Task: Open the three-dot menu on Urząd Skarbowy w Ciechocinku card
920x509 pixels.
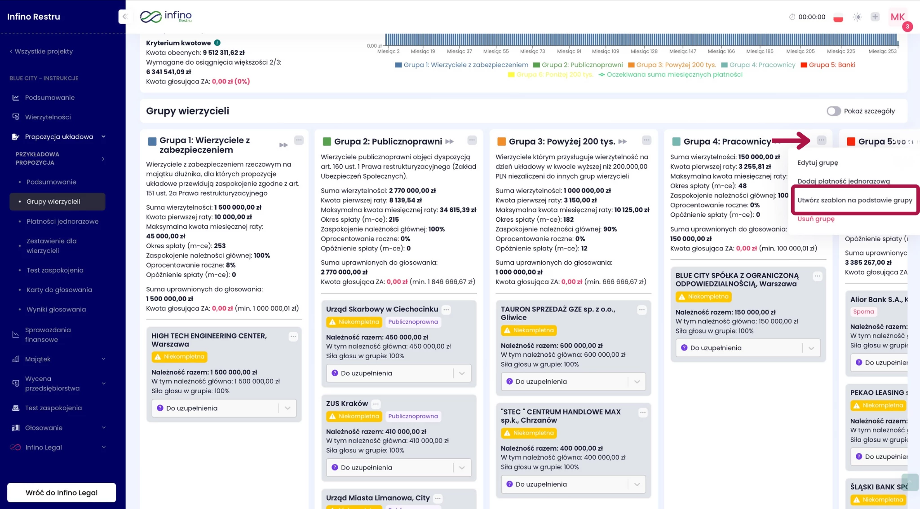Action: pos(446,309)
